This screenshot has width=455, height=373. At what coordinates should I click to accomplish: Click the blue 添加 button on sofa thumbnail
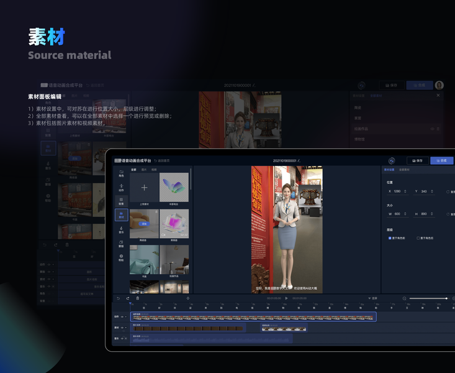[144, 224]
